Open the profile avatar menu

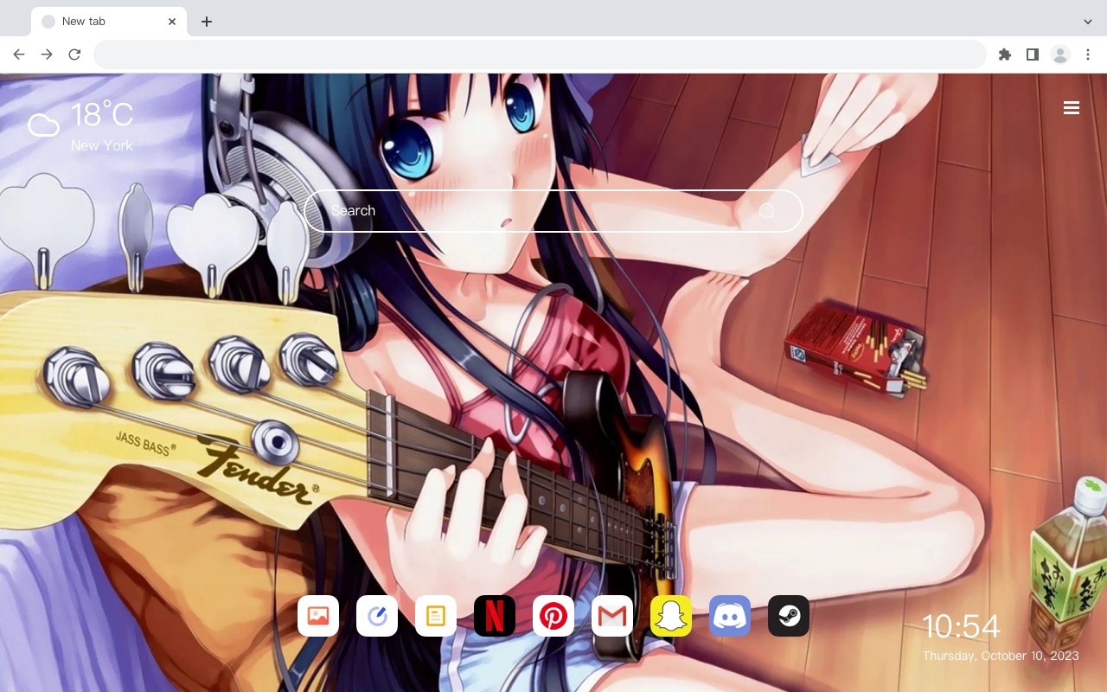click(x=1060, y=54)
